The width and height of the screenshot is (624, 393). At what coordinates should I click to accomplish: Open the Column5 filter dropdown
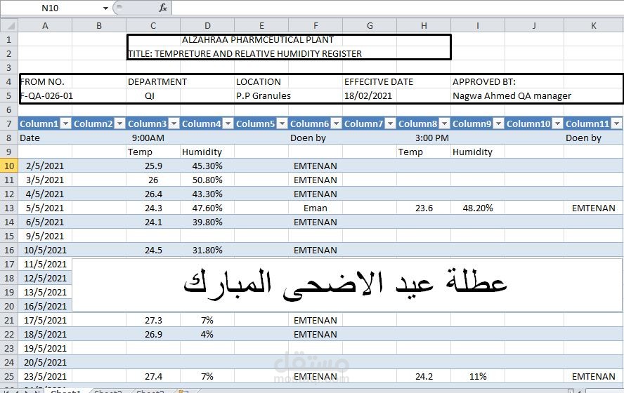tap(282, 124)
